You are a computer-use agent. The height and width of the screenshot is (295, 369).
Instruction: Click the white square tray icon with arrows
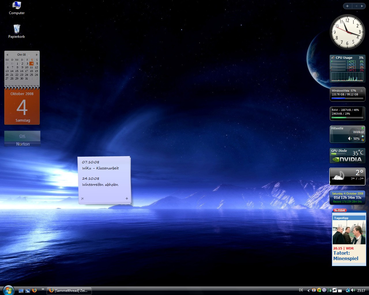click(335, 290)
